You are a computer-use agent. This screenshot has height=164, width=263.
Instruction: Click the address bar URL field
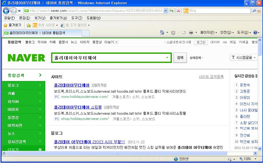pyautogui.click(x=93, y=11)
